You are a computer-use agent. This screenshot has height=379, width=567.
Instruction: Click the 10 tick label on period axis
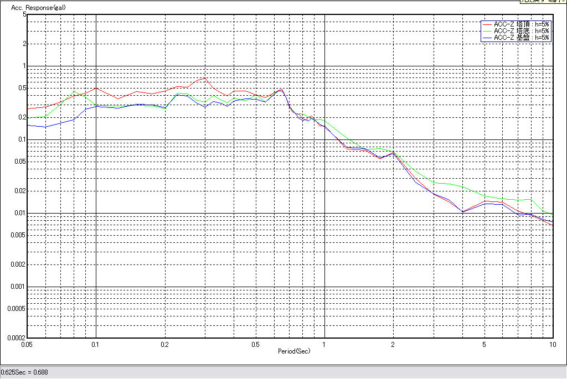click(552, 344)
